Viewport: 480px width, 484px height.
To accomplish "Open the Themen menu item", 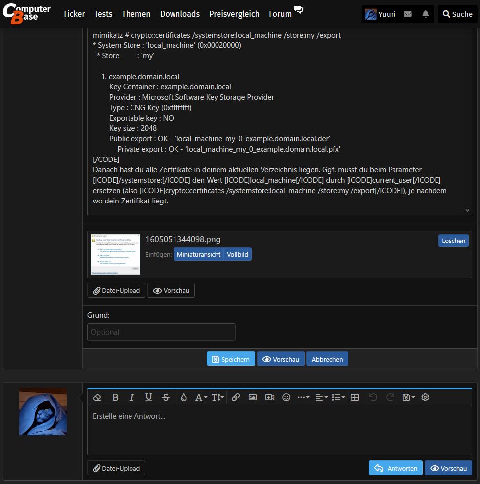I will click(136, 14).
